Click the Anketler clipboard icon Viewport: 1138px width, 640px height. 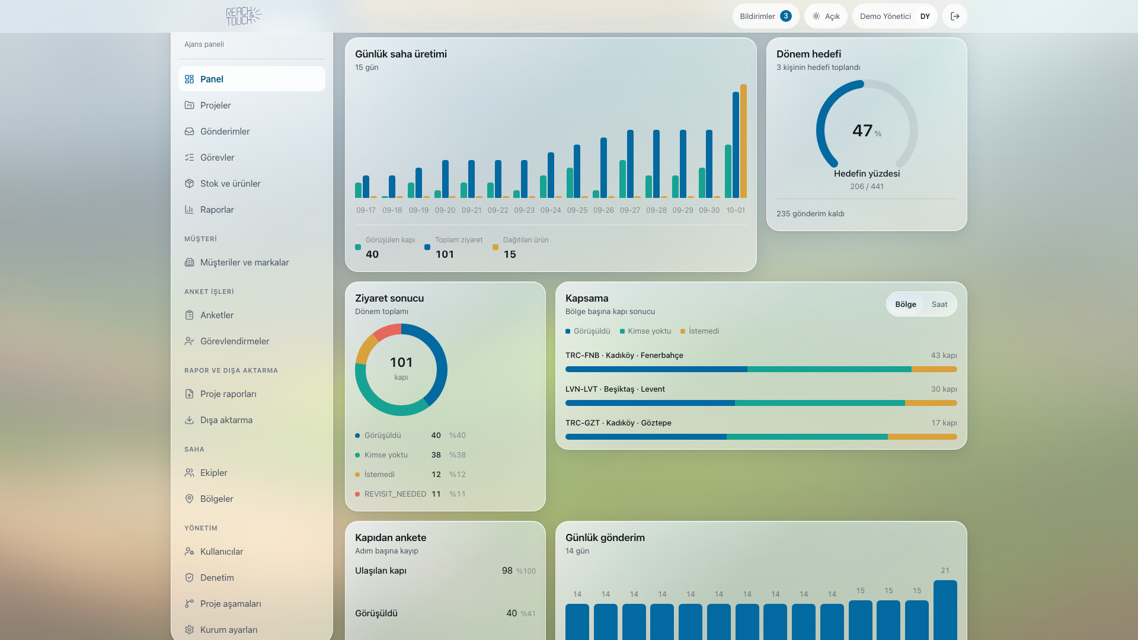point(189,315)
